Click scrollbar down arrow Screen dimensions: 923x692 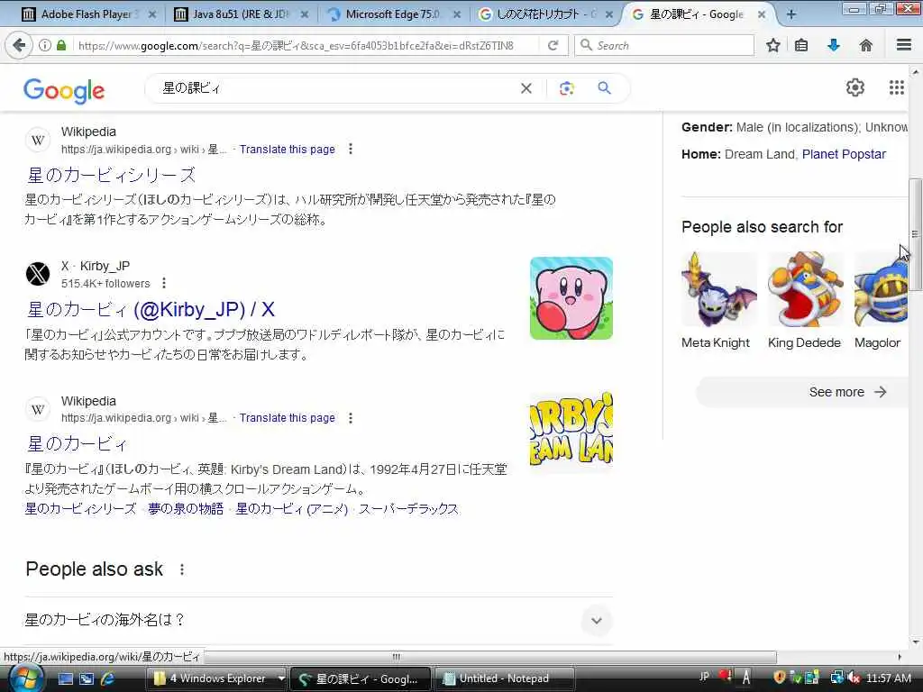point(916,642)
